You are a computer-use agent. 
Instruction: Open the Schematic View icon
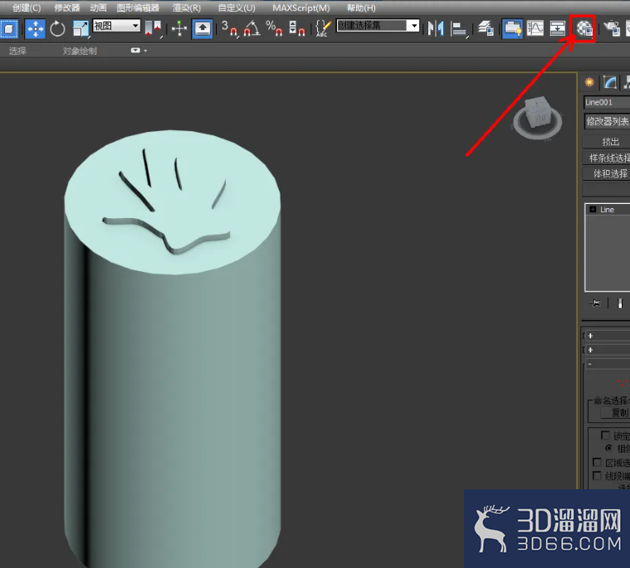[x=558, y=28]
